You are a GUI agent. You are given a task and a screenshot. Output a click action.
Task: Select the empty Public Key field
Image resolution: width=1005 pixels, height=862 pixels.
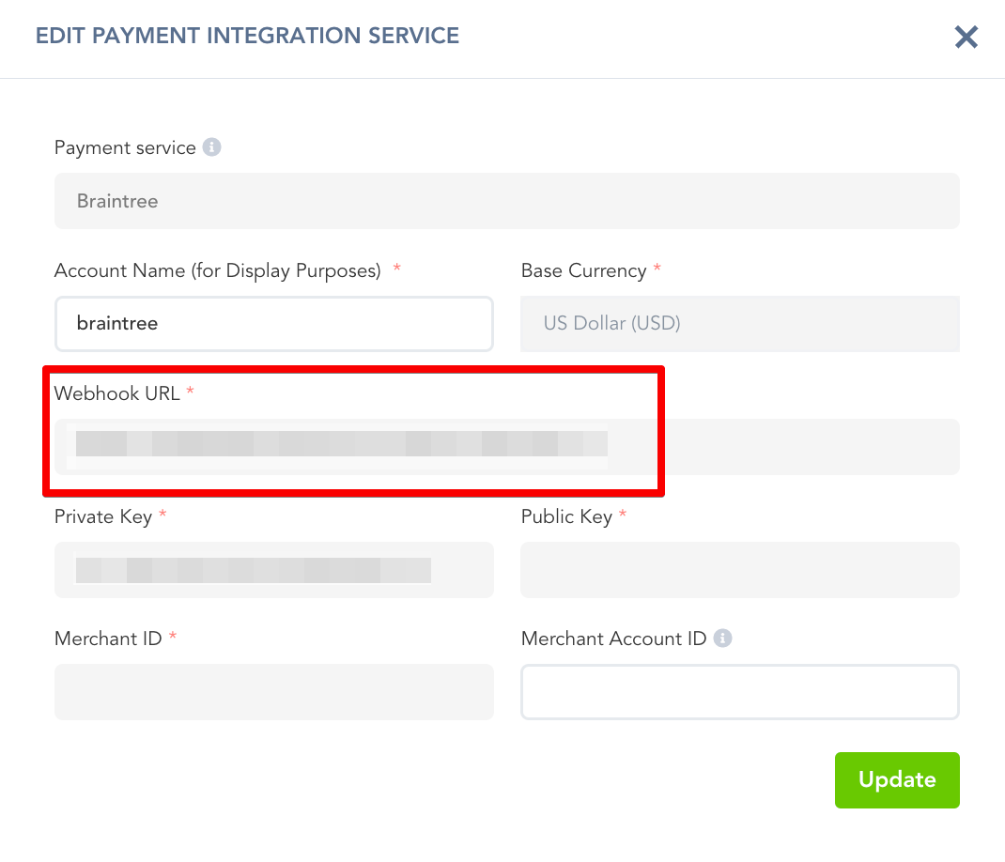(739, 570)
